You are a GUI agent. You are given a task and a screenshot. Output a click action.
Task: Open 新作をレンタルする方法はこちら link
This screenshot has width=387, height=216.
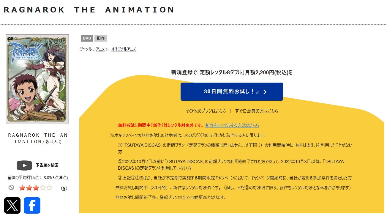click(x=232, y=125)
